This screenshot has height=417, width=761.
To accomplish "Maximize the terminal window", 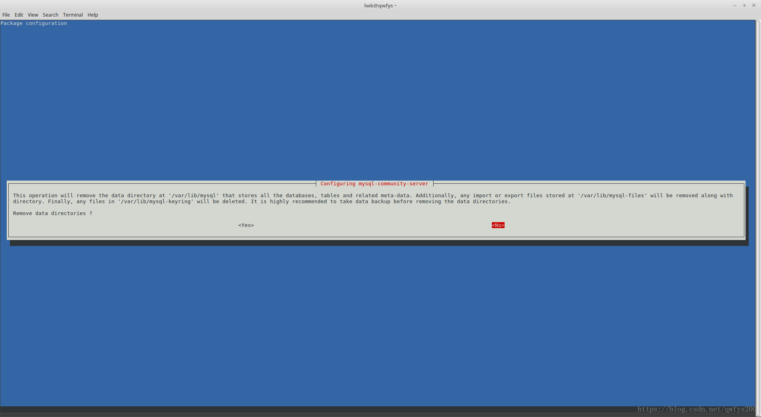I will [x=744, y=6].
